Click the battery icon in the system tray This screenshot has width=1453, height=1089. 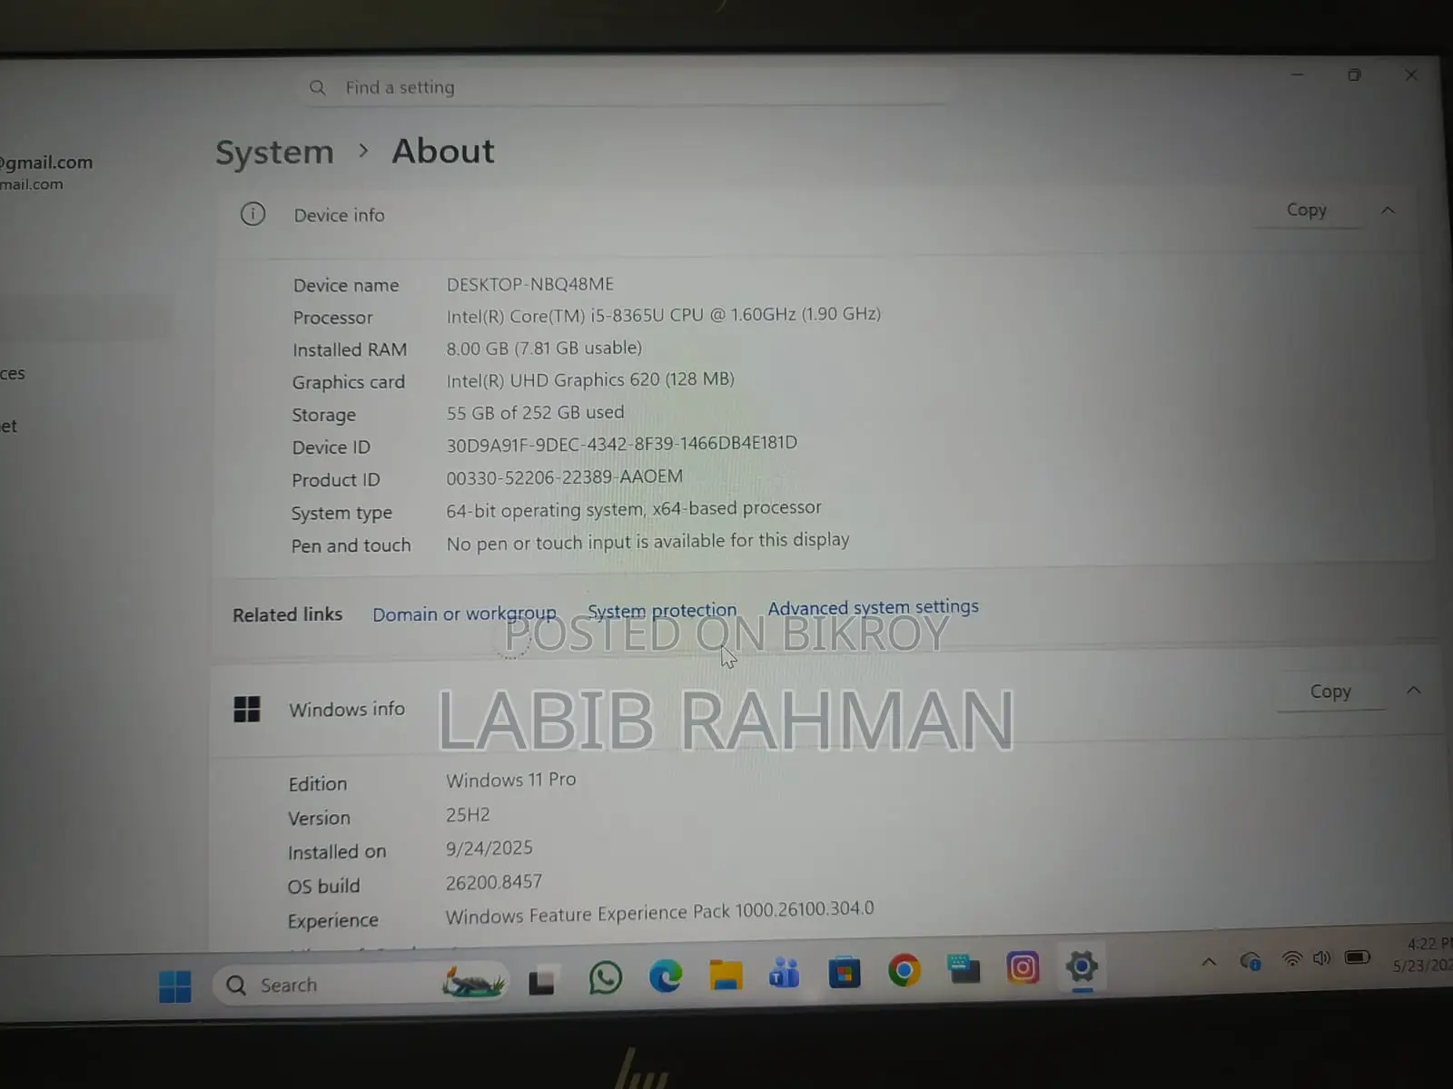pos(1358,957)
